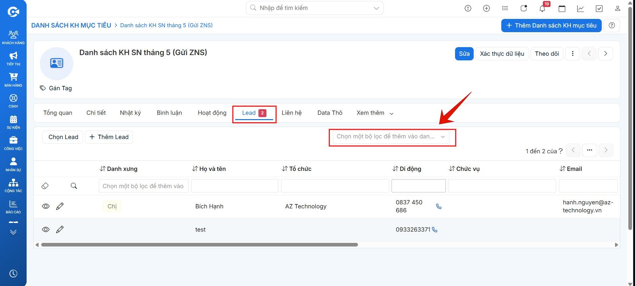The image size is (635, 286).
Task: Open the CSKH support module
Action: 13,101
